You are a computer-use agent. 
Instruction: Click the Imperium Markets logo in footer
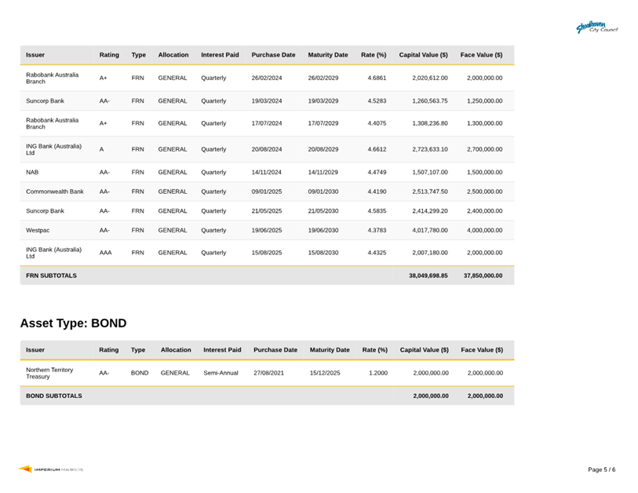pos(51,469)
